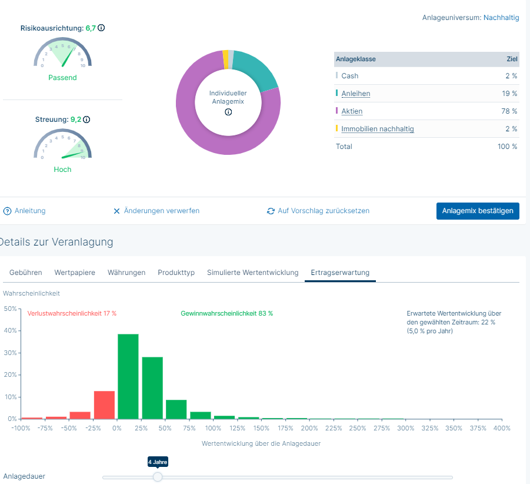Open the Wertpapiere tab
The width and height of the screenshot is (530, 484).
point(75,273)
